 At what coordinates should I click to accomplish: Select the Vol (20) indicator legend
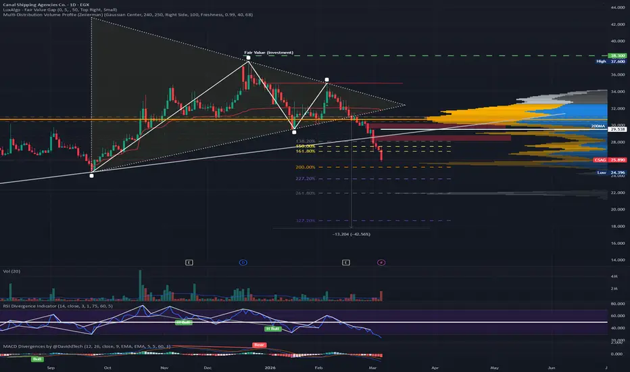coord(11,271)
